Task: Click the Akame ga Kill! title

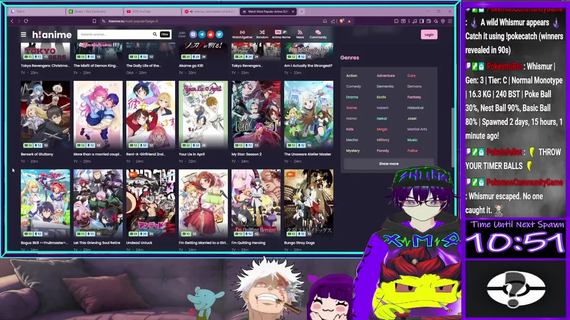Action: click(x=191, y=65)
